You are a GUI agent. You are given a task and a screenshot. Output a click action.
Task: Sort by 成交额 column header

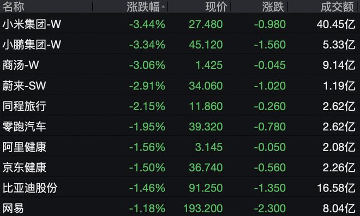coord(337,7)
